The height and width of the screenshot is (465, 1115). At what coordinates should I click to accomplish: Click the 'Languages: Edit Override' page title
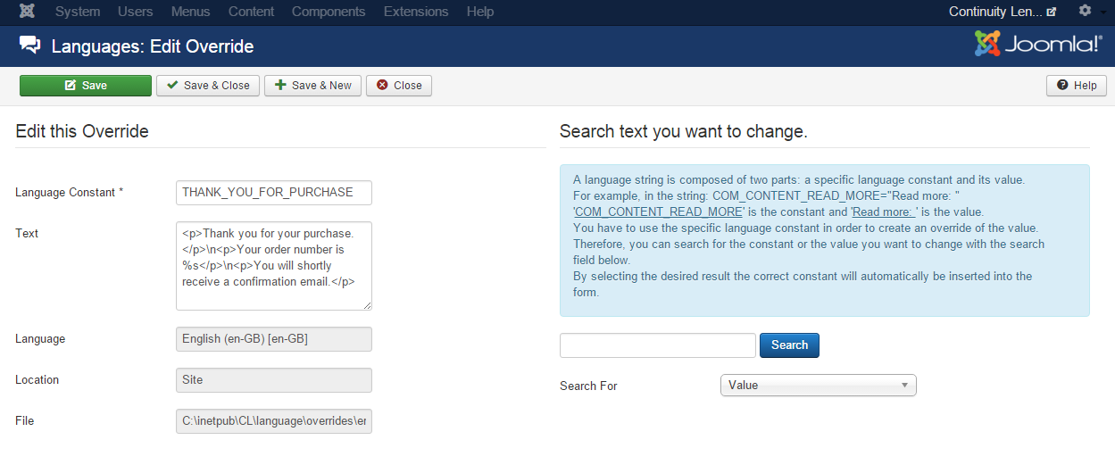coord(153,46)
